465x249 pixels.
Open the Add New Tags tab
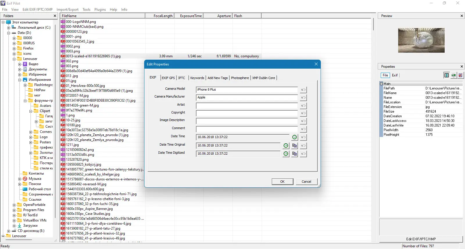218,78
